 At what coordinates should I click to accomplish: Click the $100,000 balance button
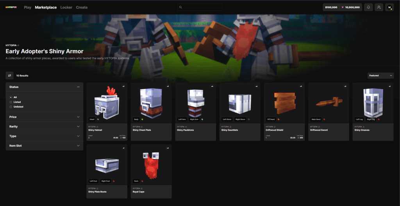(331, 7)
